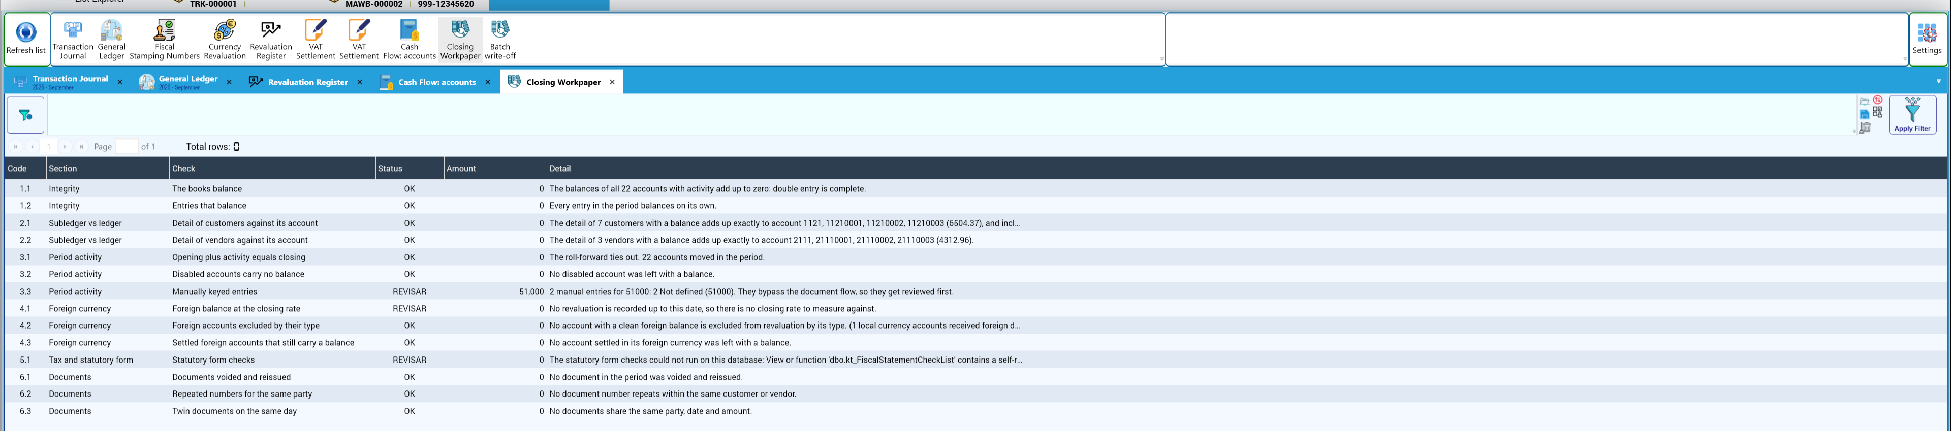This screenshot has width=1951, height=431.
Task: Open the Batch write-off tool
Action: (x=500, y=40)
